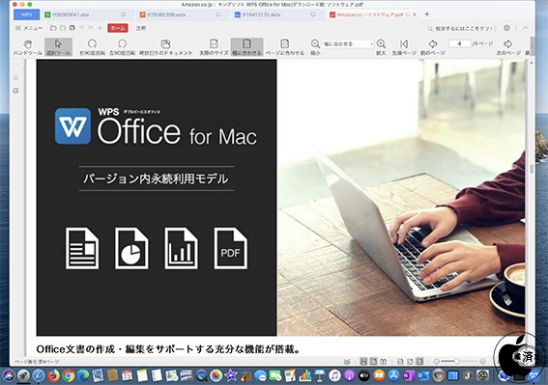Screen dimensions: 548x385
Task: Zoom out with the minus magnifier
Action: click(x=315, y=47)
